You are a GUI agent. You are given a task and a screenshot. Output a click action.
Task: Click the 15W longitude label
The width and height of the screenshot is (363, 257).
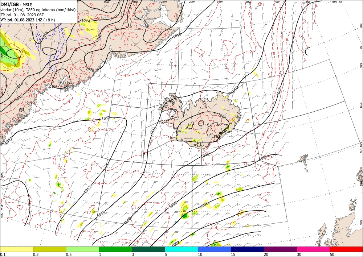[220, 1]
